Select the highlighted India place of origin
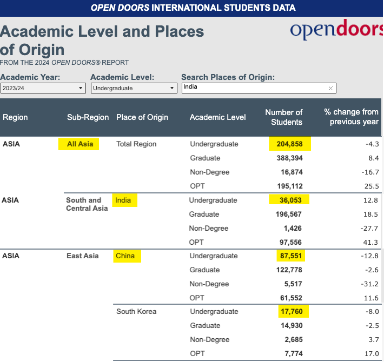 pyautogui.click(x=124, y=200)
